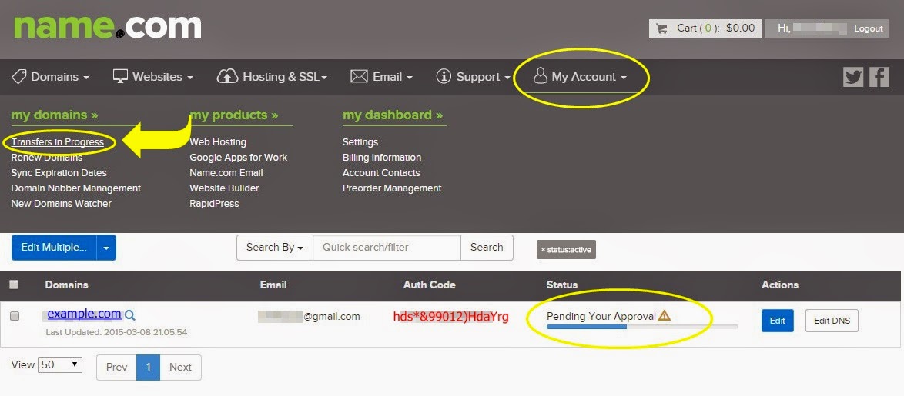Open New Domains Watcher
The width and height of the screenshot is (904, 396).
(x=61, y=203)
